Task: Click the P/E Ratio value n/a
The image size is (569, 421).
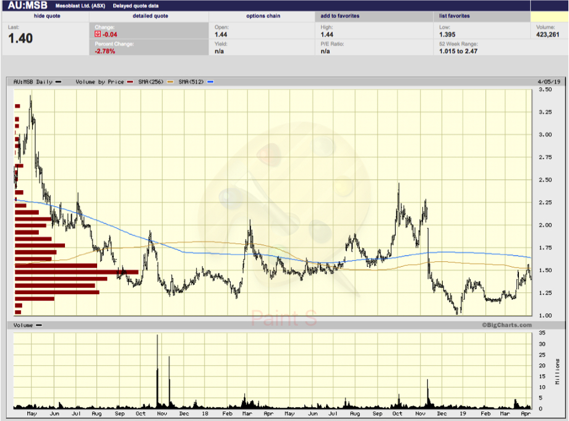Action: 325,51
